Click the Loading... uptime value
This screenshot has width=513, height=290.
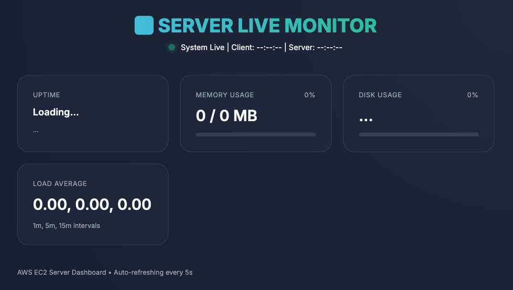point(56,112)
